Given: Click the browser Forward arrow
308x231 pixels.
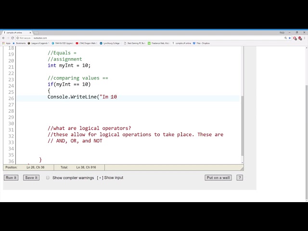Looking at the screenshot, I should 8,38.
